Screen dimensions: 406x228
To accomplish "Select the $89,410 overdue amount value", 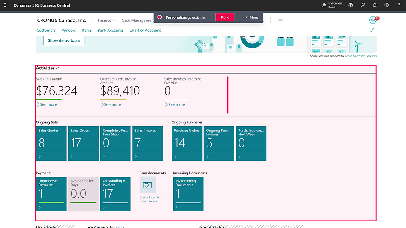I will pos(120,91).
